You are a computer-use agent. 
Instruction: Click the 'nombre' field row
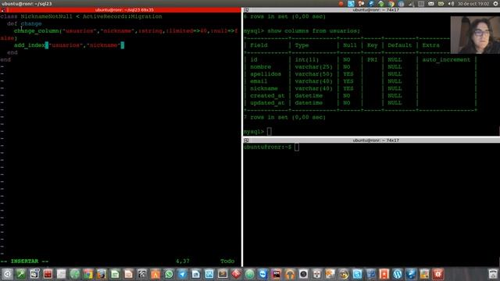click(x=359, y=67)
